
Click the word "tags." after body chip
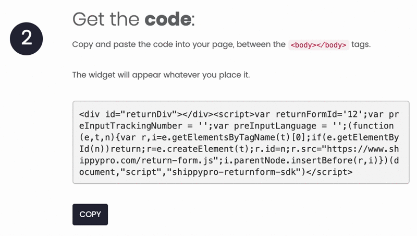point(361,44)
